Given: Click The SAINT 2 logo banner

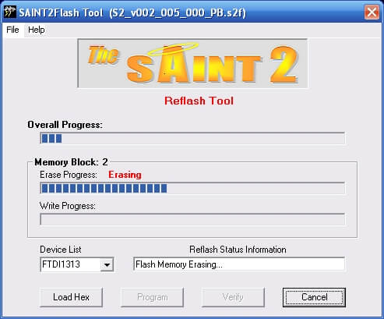Looking at the screenshot, I should click(192, 64).
